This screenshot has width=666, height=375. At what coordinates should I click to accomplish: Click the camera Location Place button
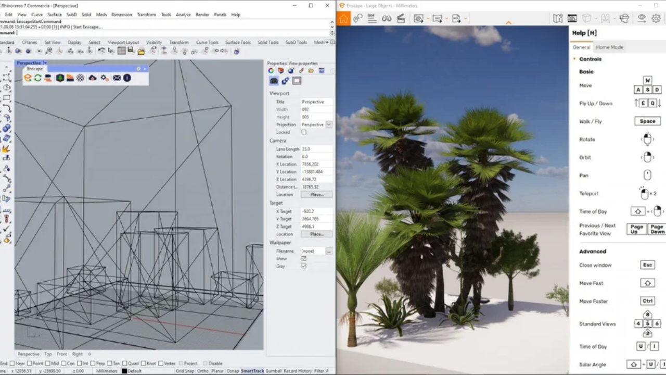(316, 194)
